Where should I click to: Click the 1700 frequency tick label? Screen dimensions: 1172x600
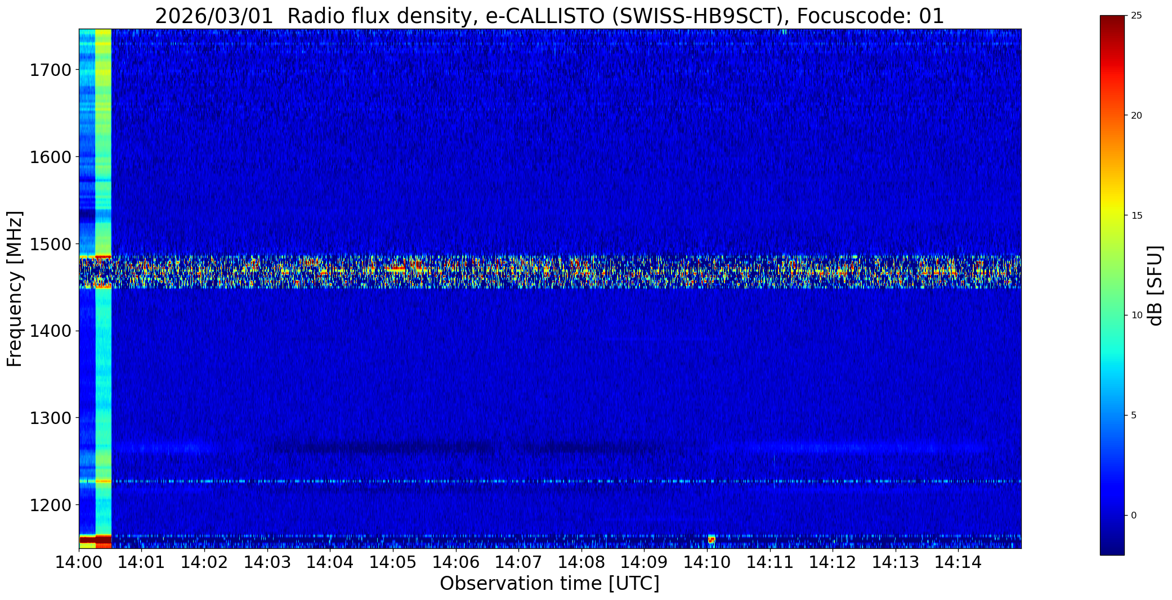(50, 70)
